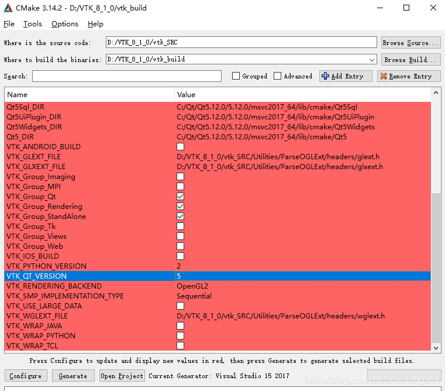Image resolution: width=445 pixels, height=391 pixels.
Task: Select the VTK_GLEXT_FILE entry
Action: [x=33, y=156]
